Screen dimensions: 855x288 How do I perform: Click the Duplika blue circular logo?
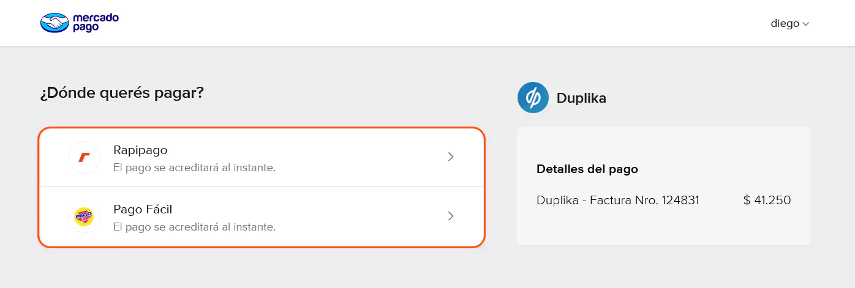tap(533, 97)
